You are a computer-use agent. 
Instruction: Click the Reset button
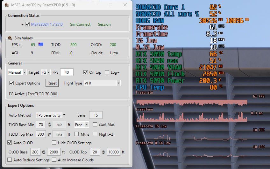[52, 83]
